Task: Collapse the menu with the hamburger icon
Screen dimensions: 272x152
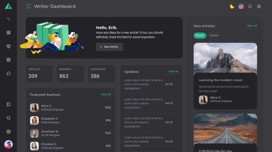Action: coord(29,6)
